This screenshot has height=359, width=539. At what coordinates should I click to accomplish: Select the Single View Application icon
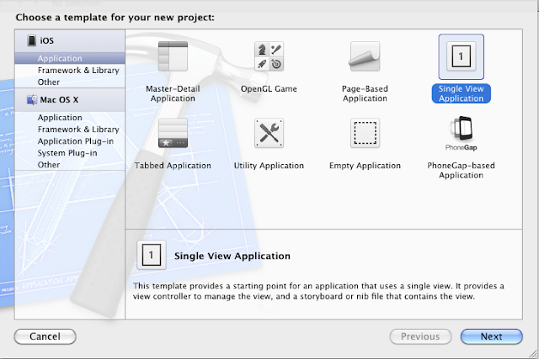point(461,57)
